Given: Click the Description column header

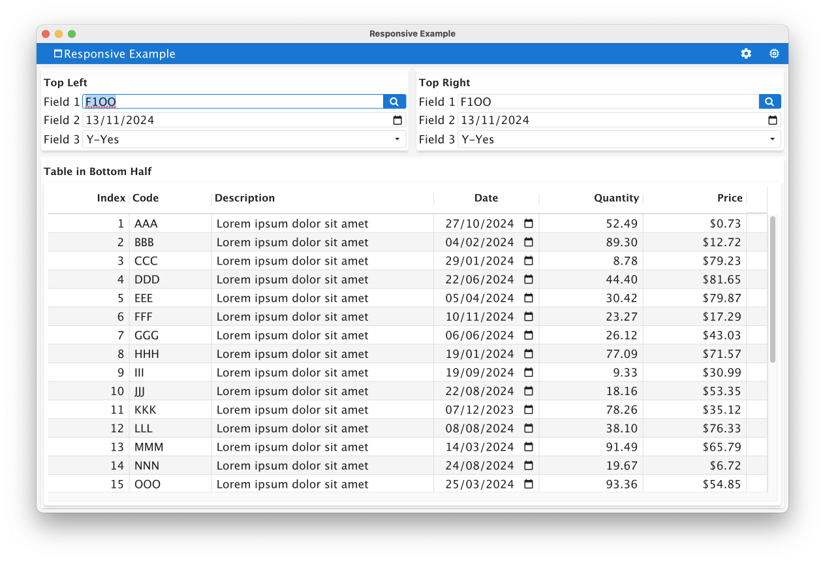Looking at the screenshot, I should pyautogui.click(x=245, y=198).
